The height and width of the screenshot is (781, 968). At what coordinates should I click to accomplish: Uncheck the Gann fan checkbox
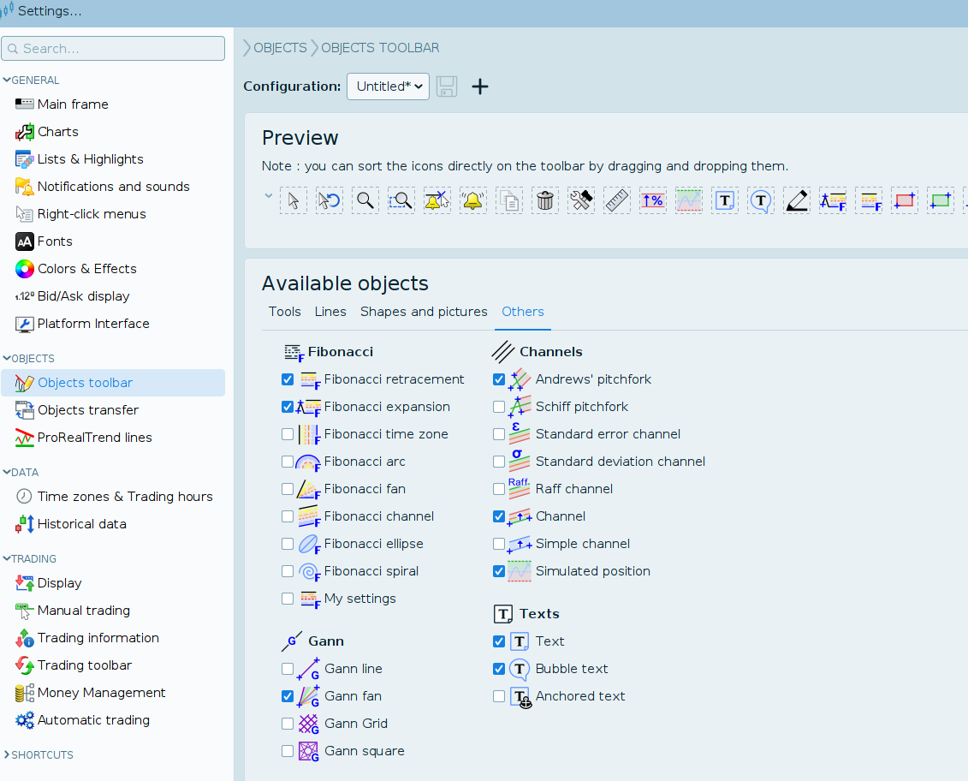click(x=288, y=696)
